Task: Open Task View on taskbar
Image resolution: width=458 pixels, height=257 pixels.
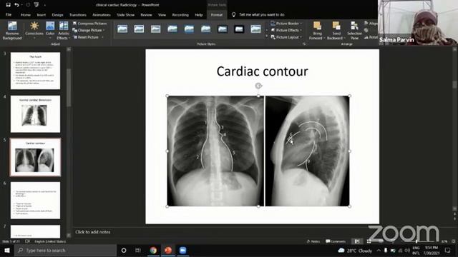Action: tap(138, 251)
